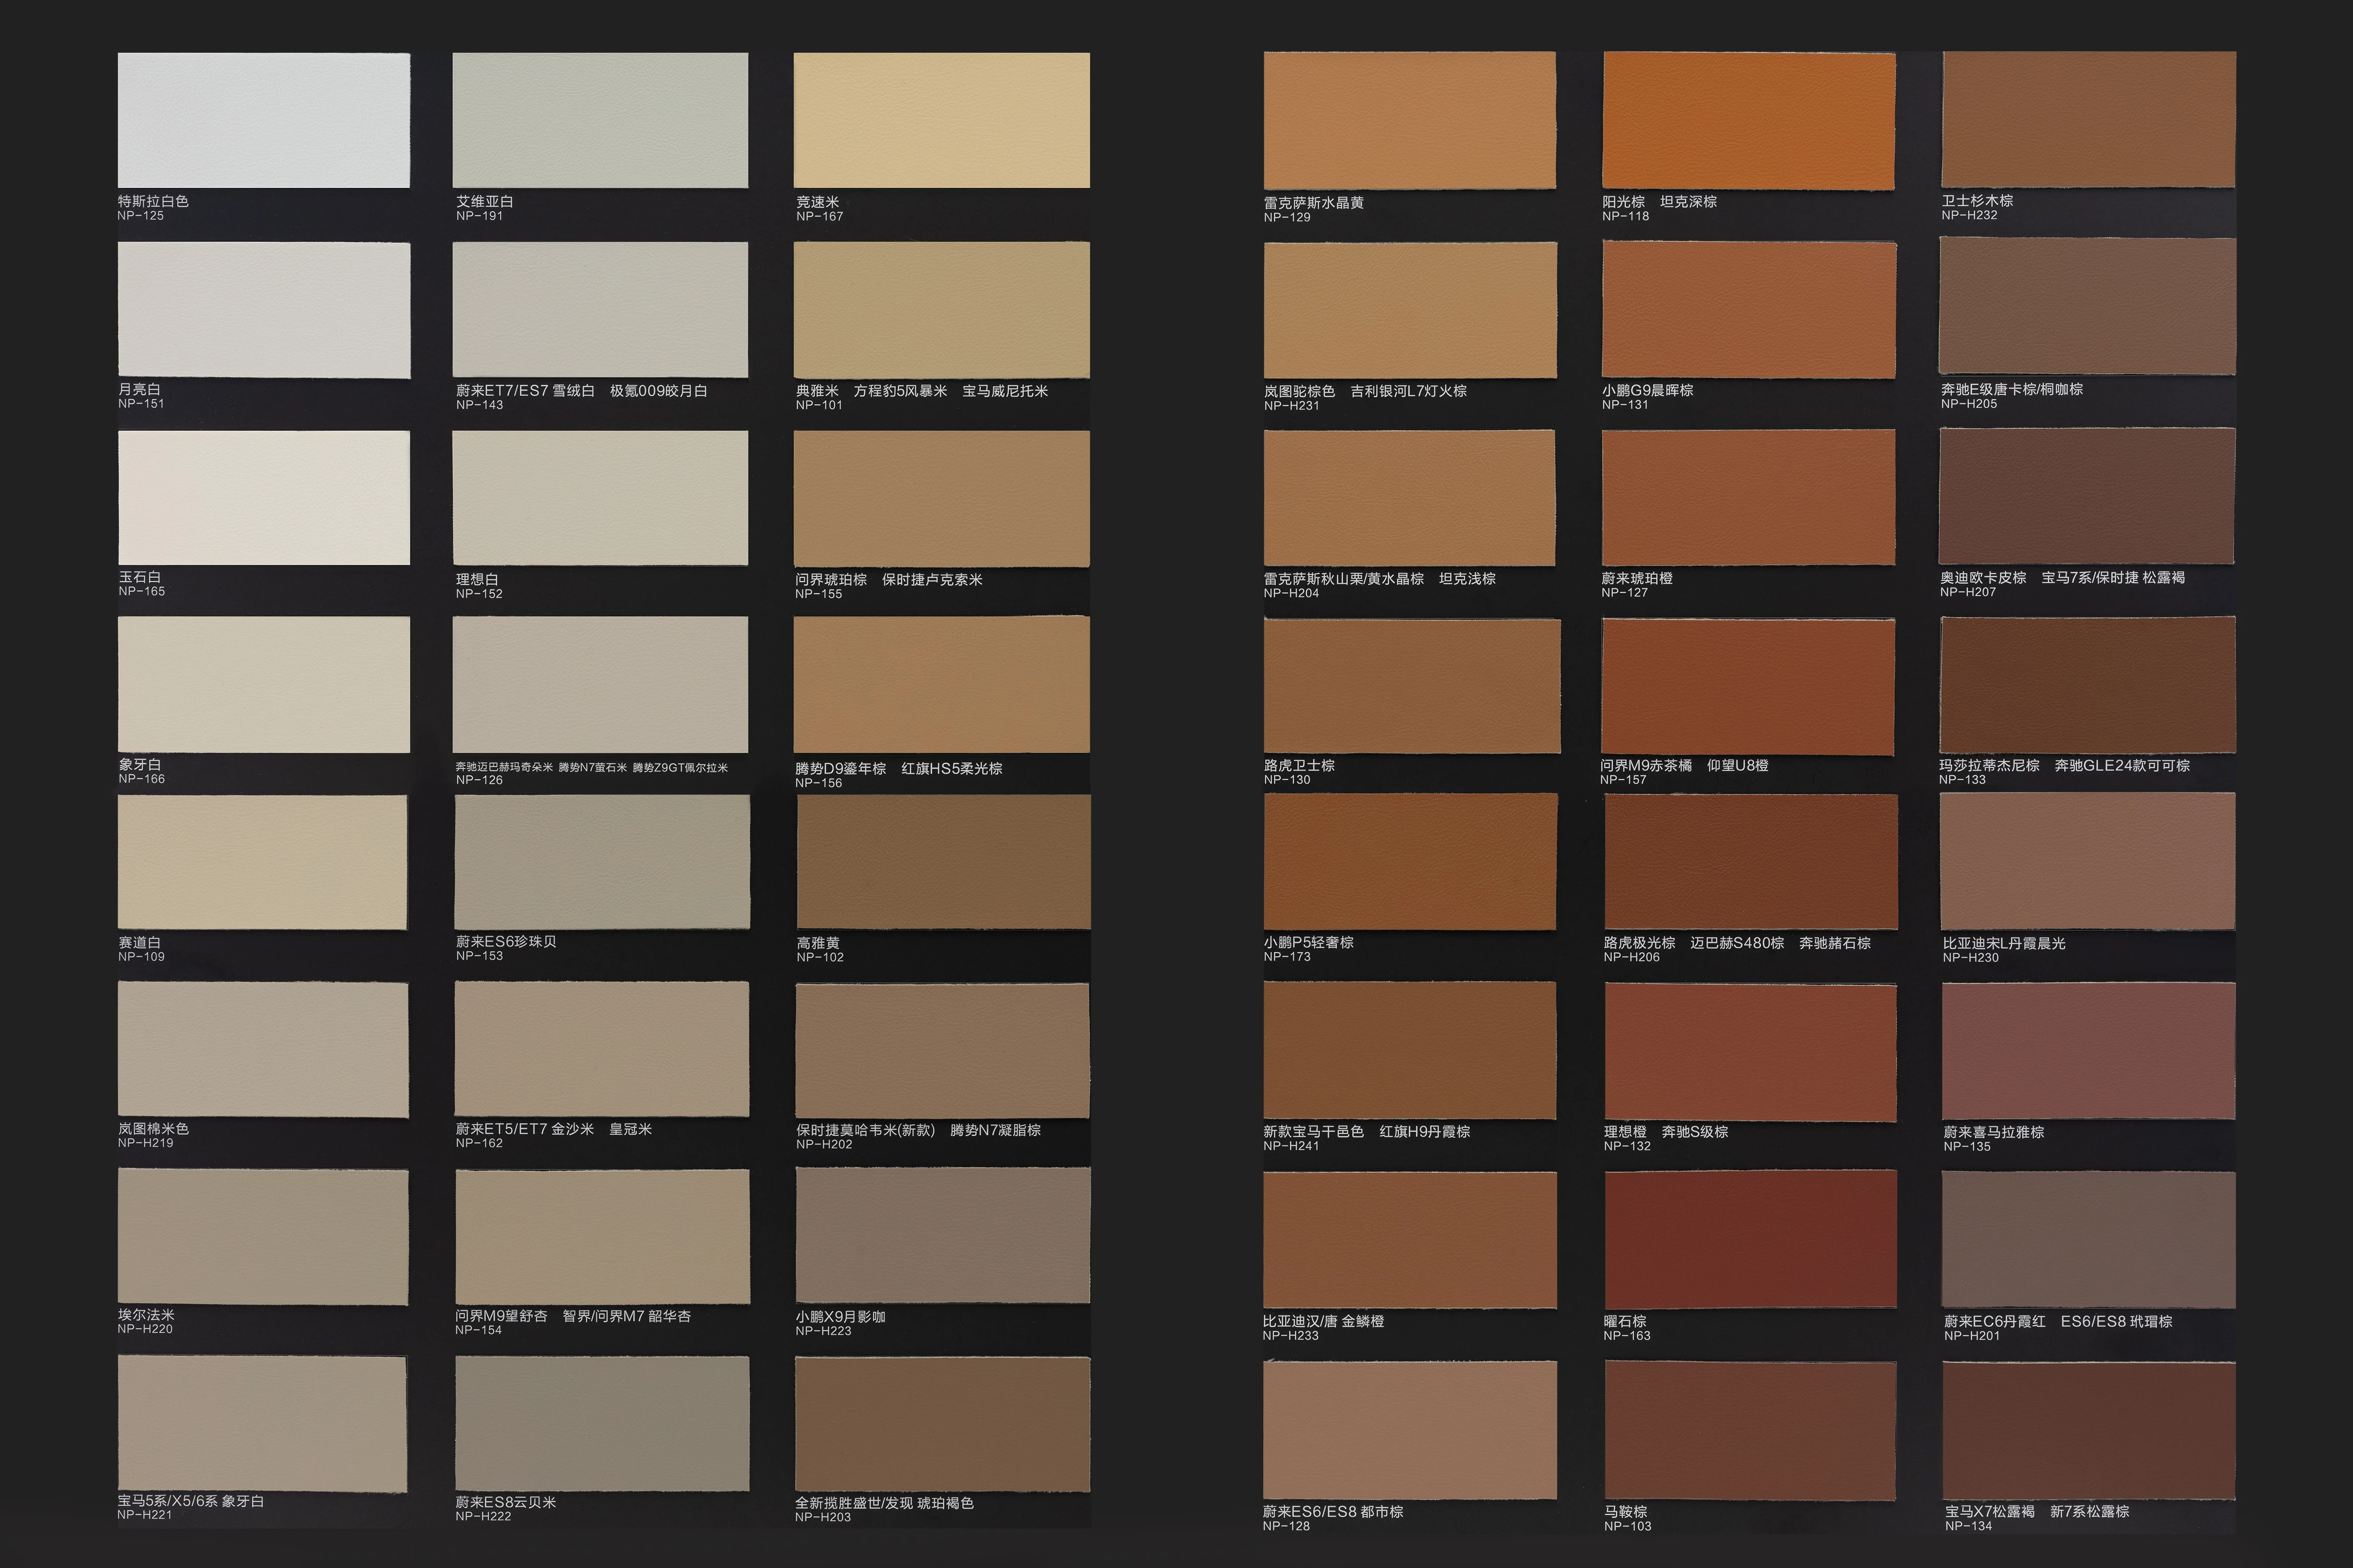Select the NP-H205 brown swatch
Image resolution: width=2353 pixels, height=1568 pixels.
tap(2088, 305)
